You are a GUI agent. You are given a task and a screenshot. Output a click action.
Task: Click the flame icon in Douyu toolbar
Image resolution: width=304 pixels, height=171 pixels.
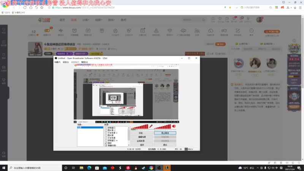(x=115, y=31)
